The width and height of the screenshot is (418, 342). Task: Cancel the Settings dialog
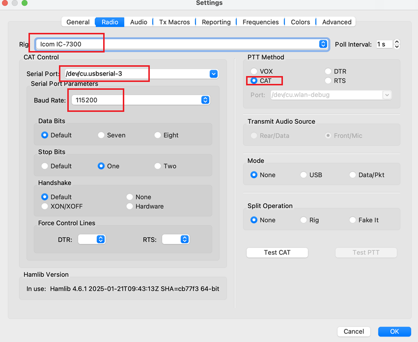pos(354,331)
